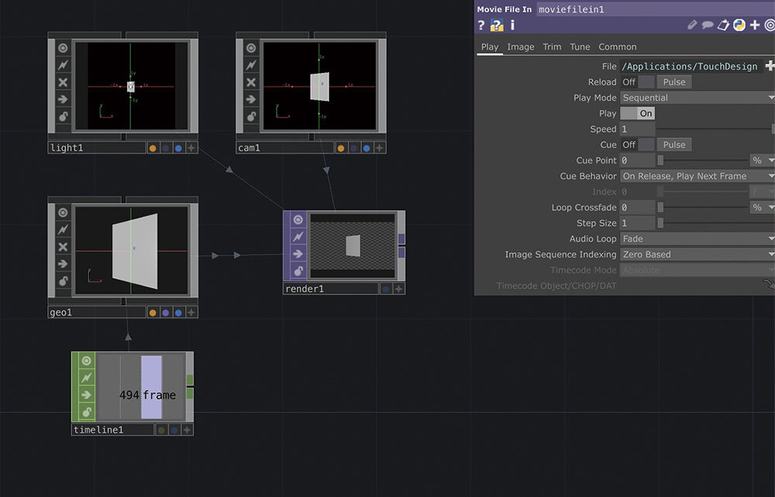Toggle the viewer active icon on light1
Image resolution: width=775 pixels, height=497 pixels.
tap(64, 48)
